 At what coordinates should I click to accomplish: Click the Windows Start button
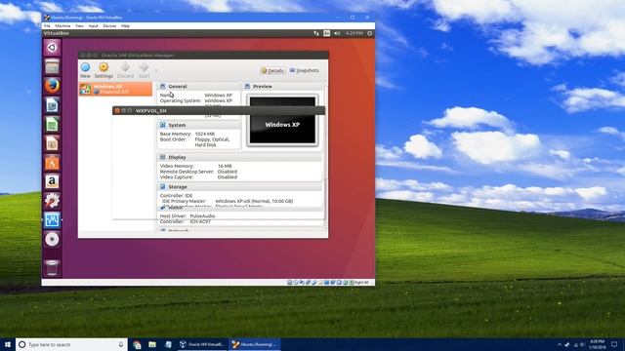coord(8,344)
